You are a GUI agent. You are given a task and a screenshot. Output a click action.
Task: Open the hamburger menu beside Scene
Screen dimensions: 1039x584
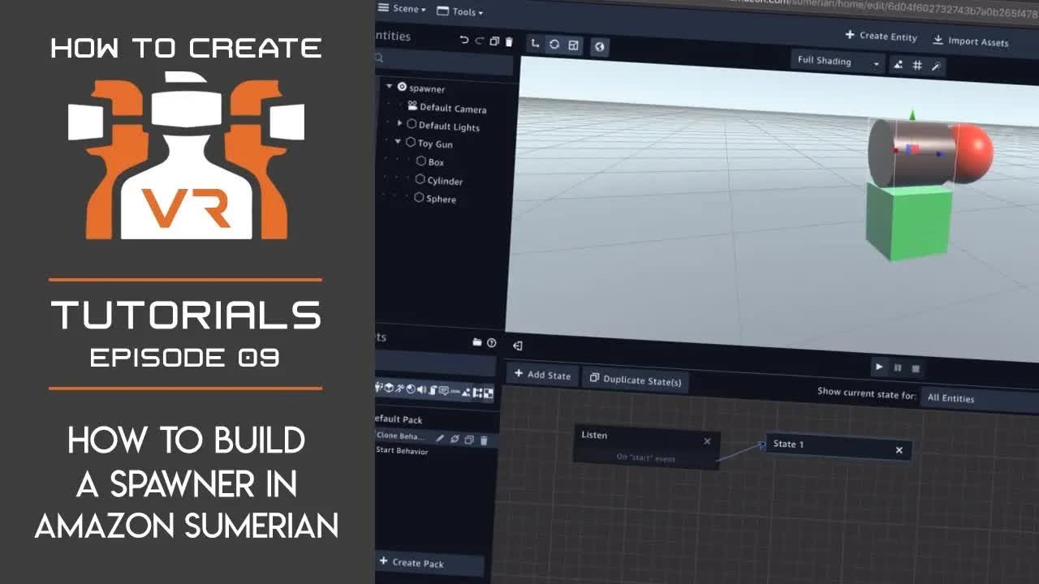pyautogui.click(x=383, y=8)
